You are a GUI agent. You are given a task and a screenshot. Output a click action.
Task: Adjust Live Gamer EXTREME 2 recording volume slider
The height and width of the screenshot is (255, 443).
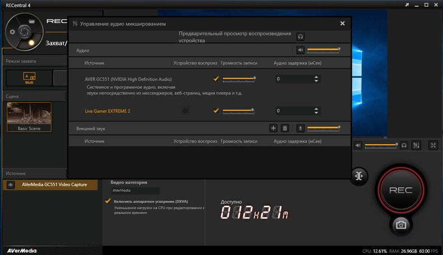239,111
